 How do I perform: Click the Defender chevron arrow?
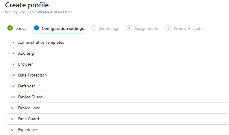12,86
